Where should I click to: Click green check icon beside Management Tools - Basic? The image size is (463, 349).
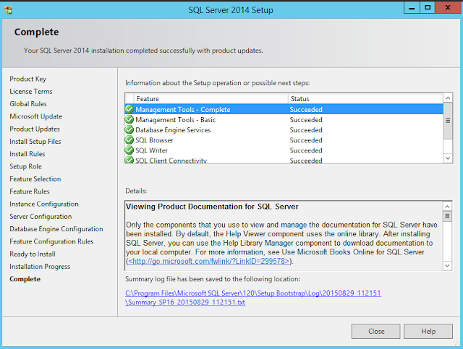pyautogui.click(x=129, y=119)
